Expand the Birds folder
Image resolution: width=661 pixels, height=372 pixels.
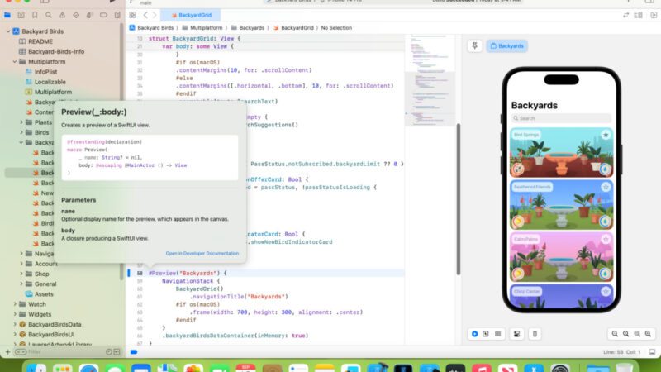tap(21, 132)
